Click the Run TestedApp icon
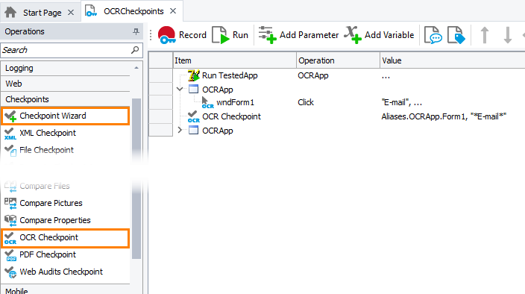Viewport: 525px width, 294px height. coord(194,75)
